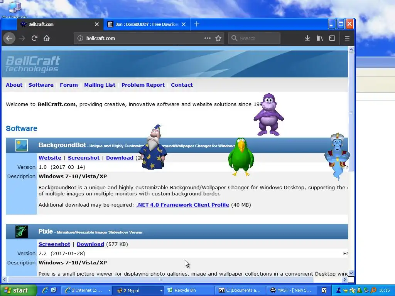Click the My Computer desktop icon
The image size is (395, 296).
(x=15, y=10)
